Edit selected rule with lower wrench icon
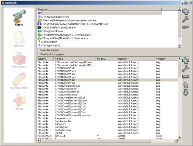193x146 pixels. pyautogui.click(x=185, y=69)
